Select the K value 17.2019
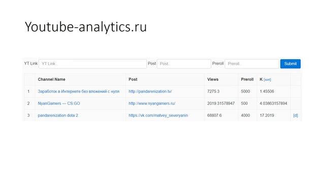 267,115
